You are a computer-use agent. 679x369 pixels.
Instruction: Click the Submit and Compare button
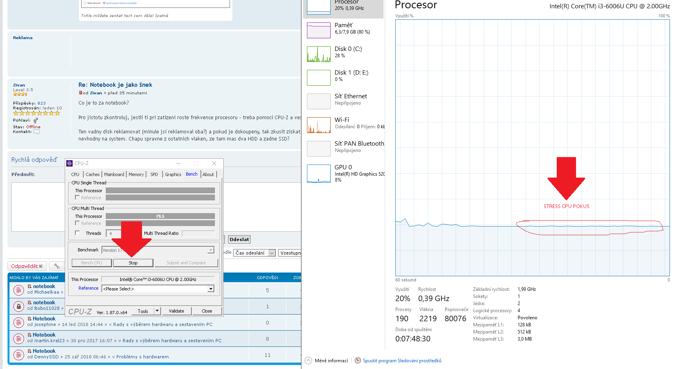(x=186, y=263)
